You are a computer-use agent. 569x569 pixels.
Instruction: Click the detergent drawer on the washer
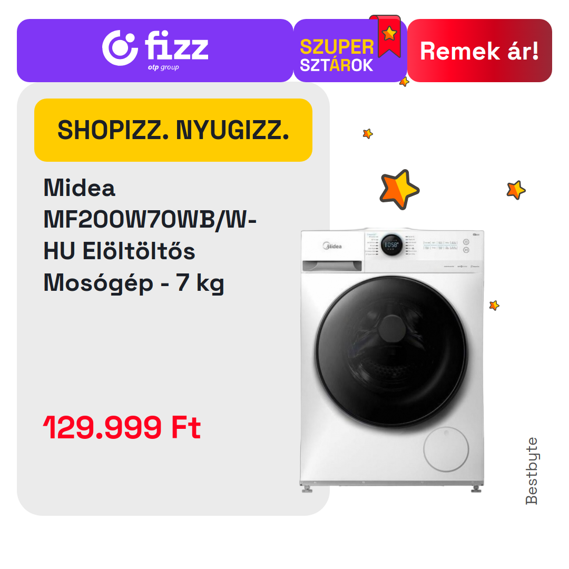tap(332, 266)
